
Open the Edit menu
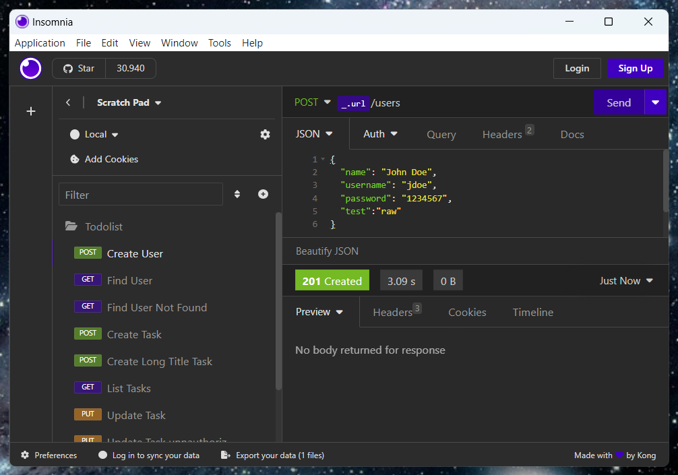coord(110,43)
